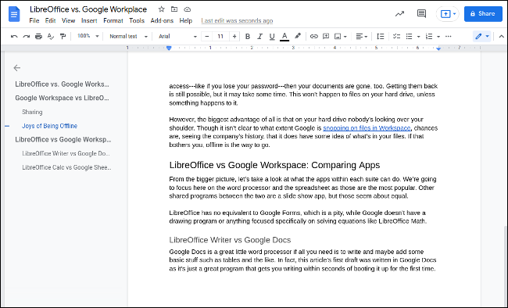The image size is (508, 308).
Task: Toggle bold formatting
Action: (x=248, y=36)
